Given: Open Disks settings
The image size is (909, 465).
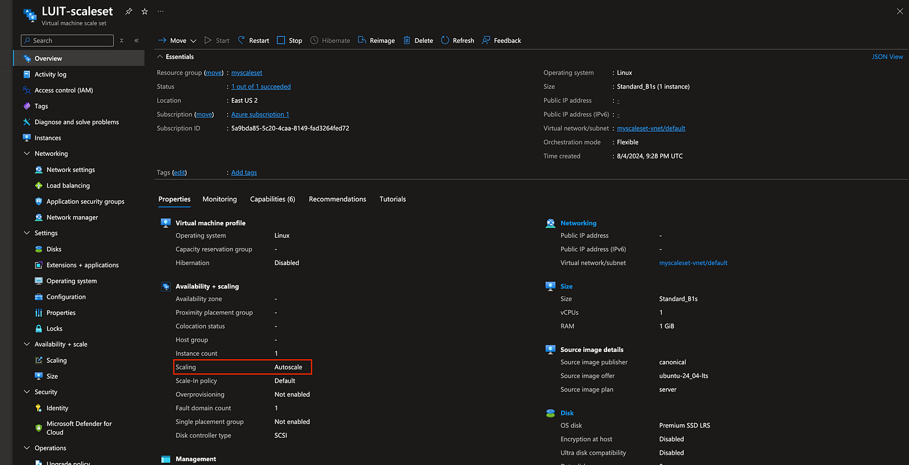Looking at the screenshot, I should (x=54, y=249).
